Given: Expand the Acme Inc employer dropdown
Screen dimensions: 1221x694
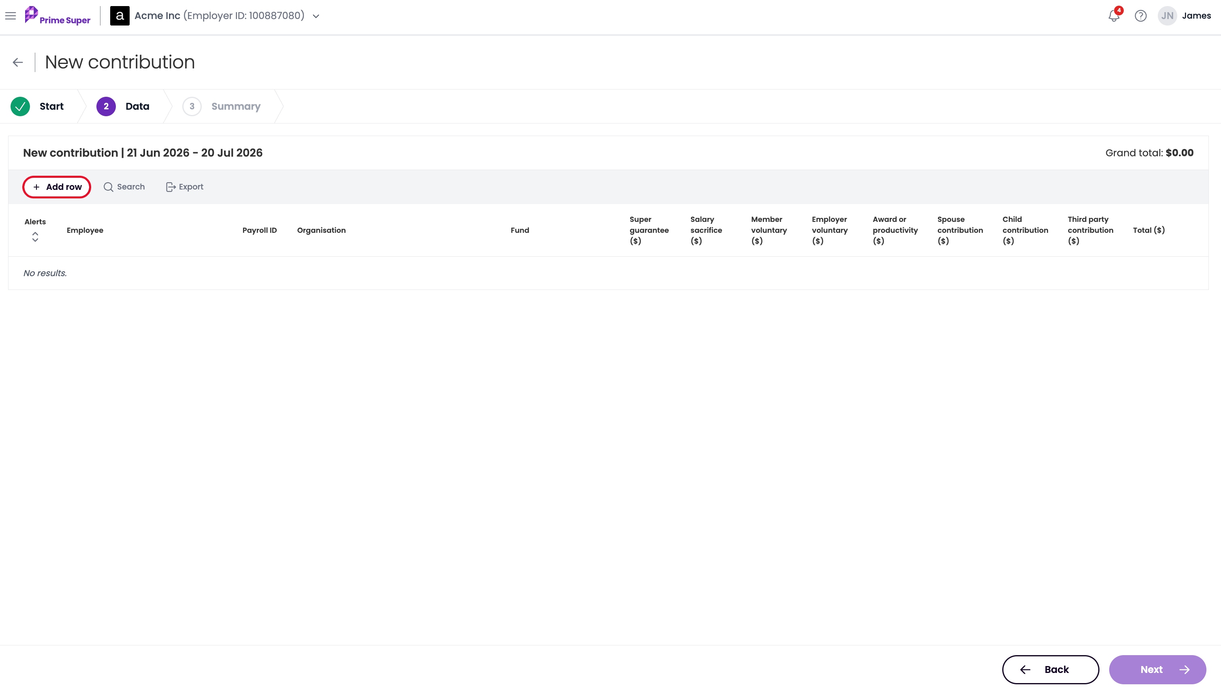Looking at the screenshot, I should (x=316, y=16).
